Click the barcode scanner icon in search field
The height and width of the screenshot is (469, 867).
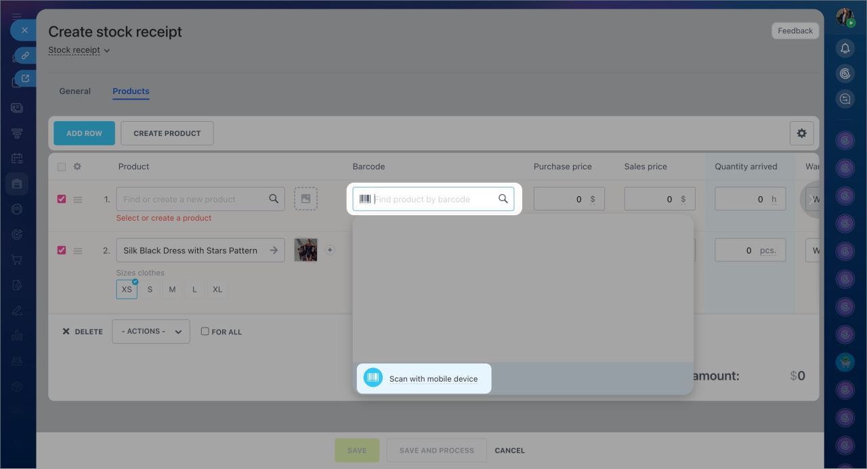(365, 199)
